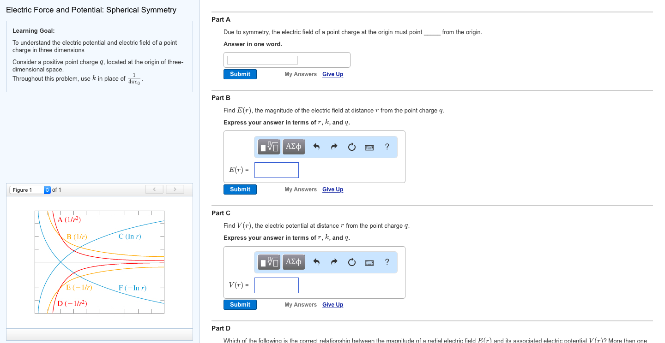Open the Greek symbols button in Part B

pyautogui.click(x=294, y=147)
